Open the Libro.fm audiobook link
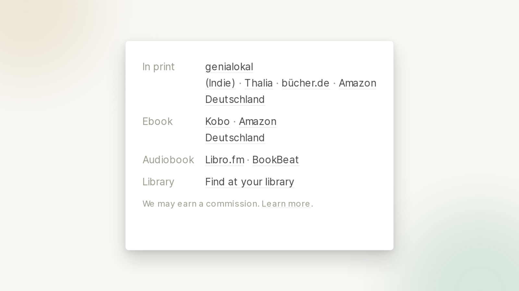 [225, 160]
